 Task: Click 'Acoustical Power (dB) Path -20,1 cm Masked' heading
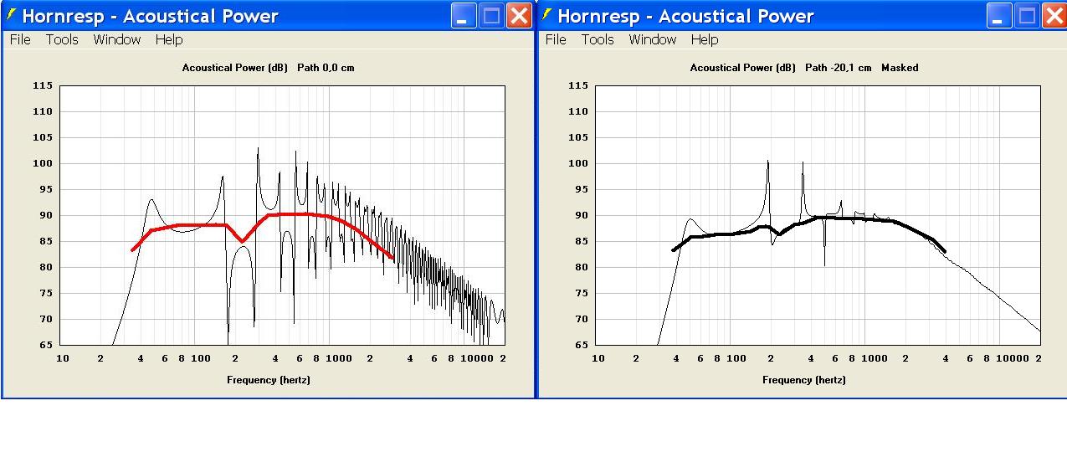(x=803, y=68)
